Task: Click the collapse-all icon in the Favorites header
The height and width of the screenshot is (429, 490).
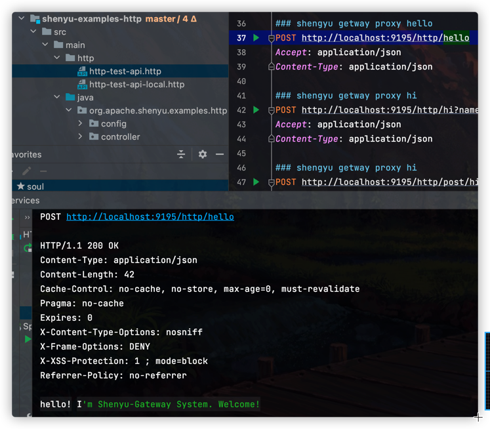Action: tap(182, 154)
